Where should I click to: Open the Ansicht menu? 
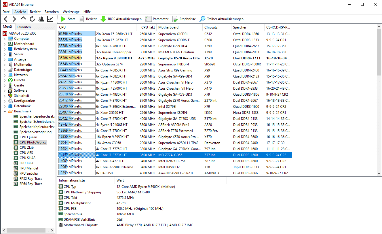pyautogui.click(x=20, y=12)
